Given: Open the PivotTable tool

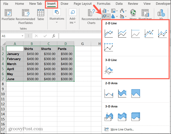Looking at the screenshot, I should [8, 15].
